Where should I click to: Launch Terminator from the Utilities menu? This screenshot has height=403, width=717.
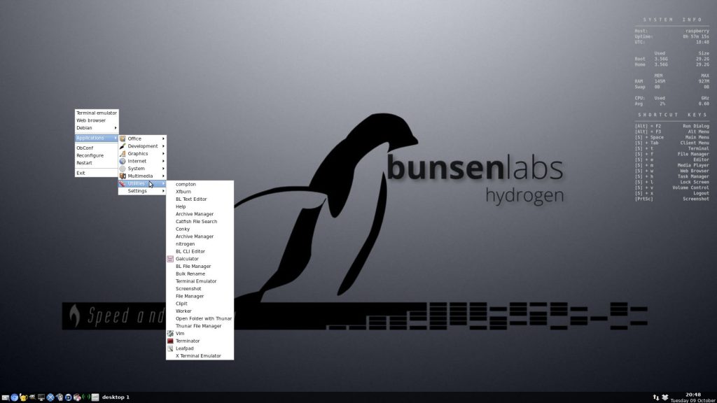[200, 341]
